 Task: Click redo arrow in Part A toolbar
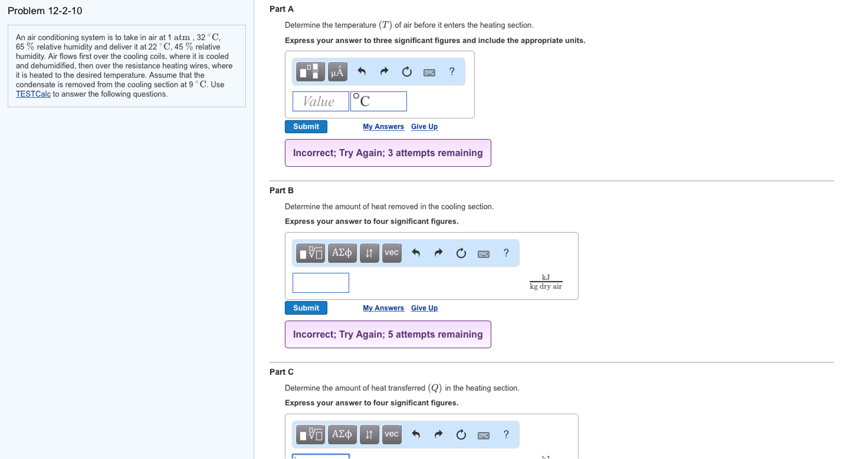(x=384, y=72)
